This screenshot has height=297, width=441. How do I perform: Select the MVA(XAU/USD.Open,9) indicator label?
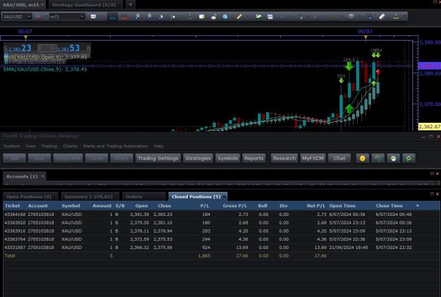coord(46,57)
